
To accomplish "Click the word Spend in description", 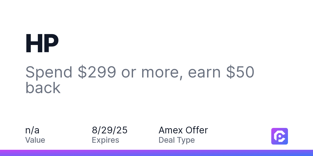I will pos(49,73).
